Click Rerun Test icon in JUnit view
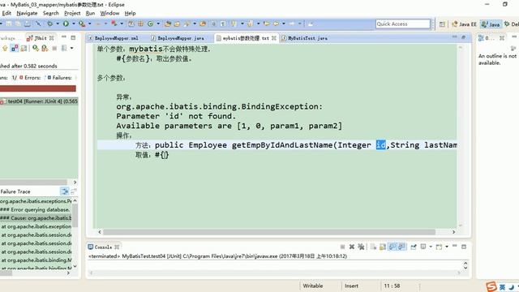This screenshot has width=519, height=292. (36, 49)
